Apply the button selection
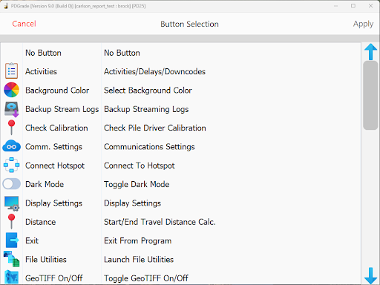Image resolution: width=380 pixels, height=285 pixels. point(363,24)
